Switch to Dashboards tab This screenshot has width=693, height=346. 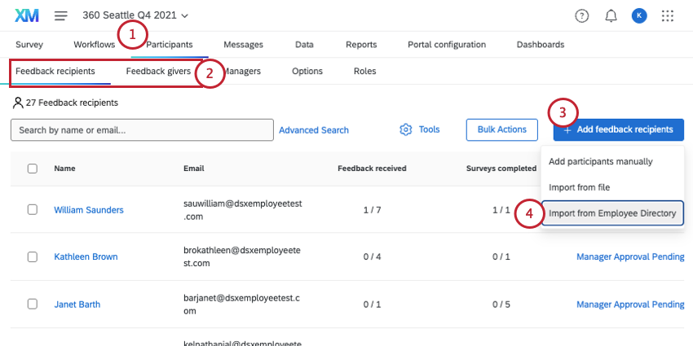pyautogui.click(x=541, y=45)
